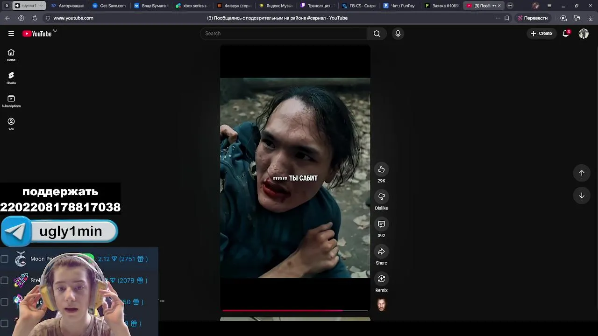Switch to the Влад Бумага tab
Viewport: 598px width, 336px height.
click(151, 6)
